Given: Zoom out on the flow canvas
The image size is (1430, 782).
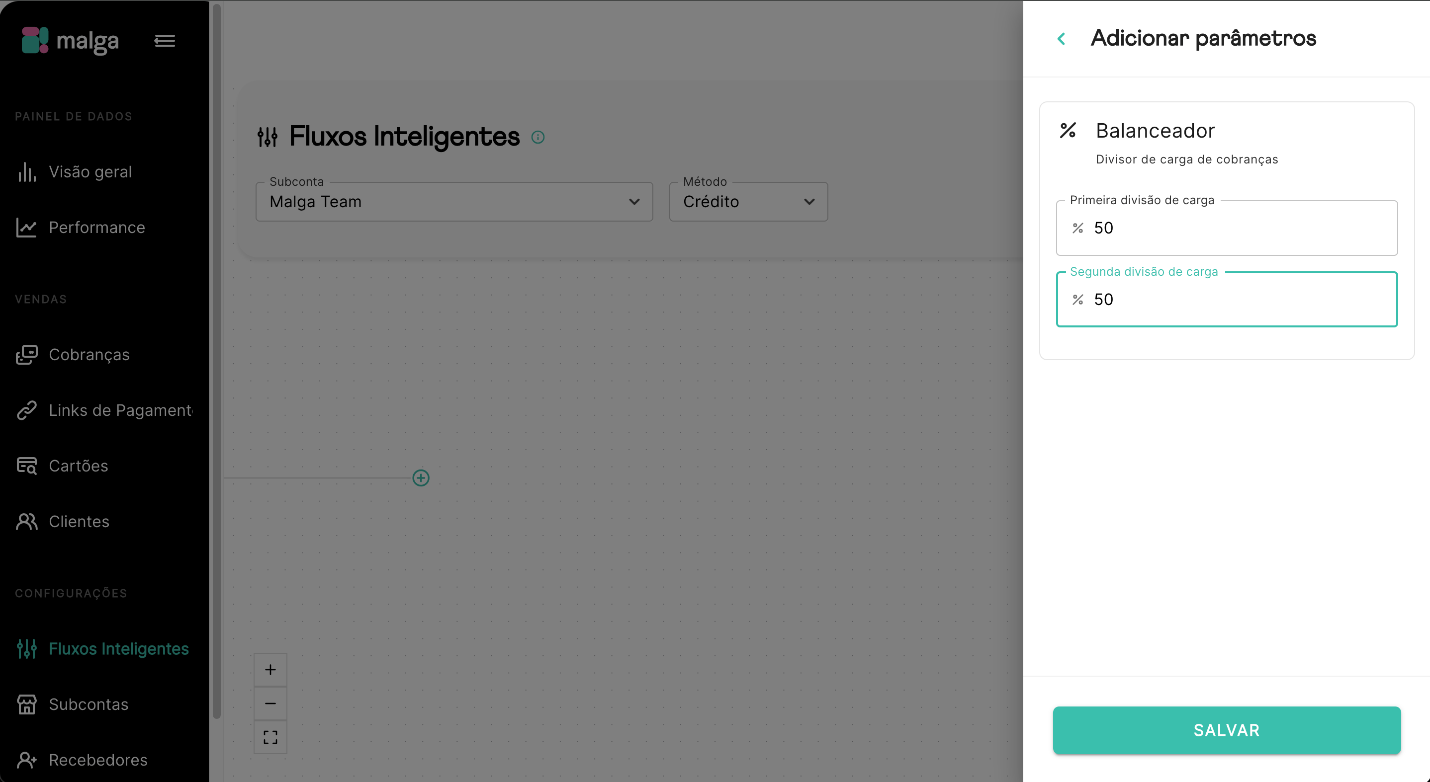Looking at the screenshot, I should 270,704.
